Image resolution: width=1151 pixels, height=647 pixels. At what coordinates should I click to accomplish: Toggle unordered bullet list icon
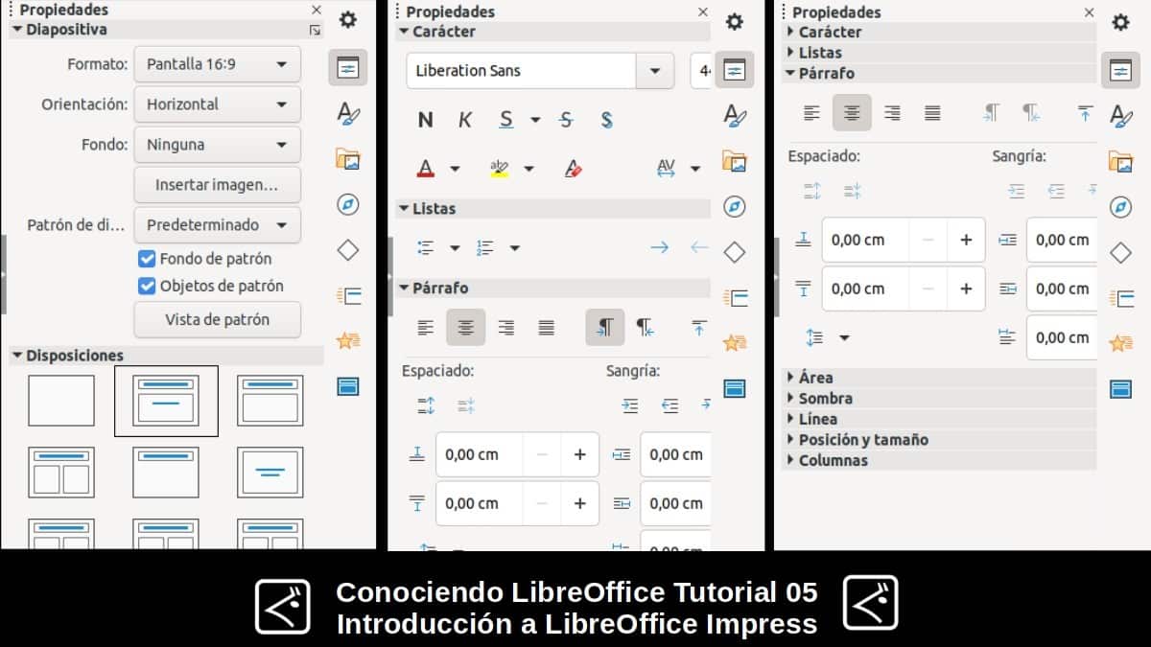pyautogui.click(x=426, y=248)
